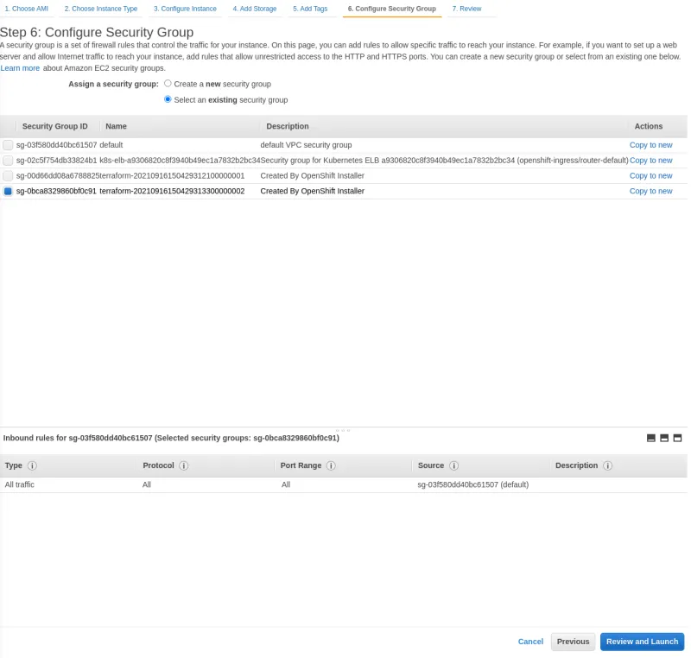
Task: Click 'default VPC security group' description
Action: tap(306, 145)
